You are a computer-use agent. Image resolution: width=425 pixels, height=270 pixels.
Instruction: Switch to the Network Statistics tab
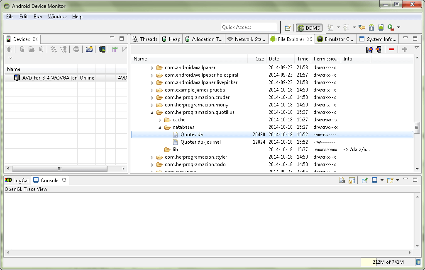(246, 39)
